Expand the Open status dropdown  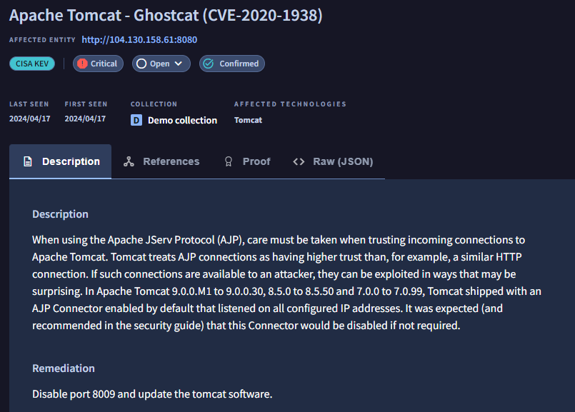click(161, 64)
